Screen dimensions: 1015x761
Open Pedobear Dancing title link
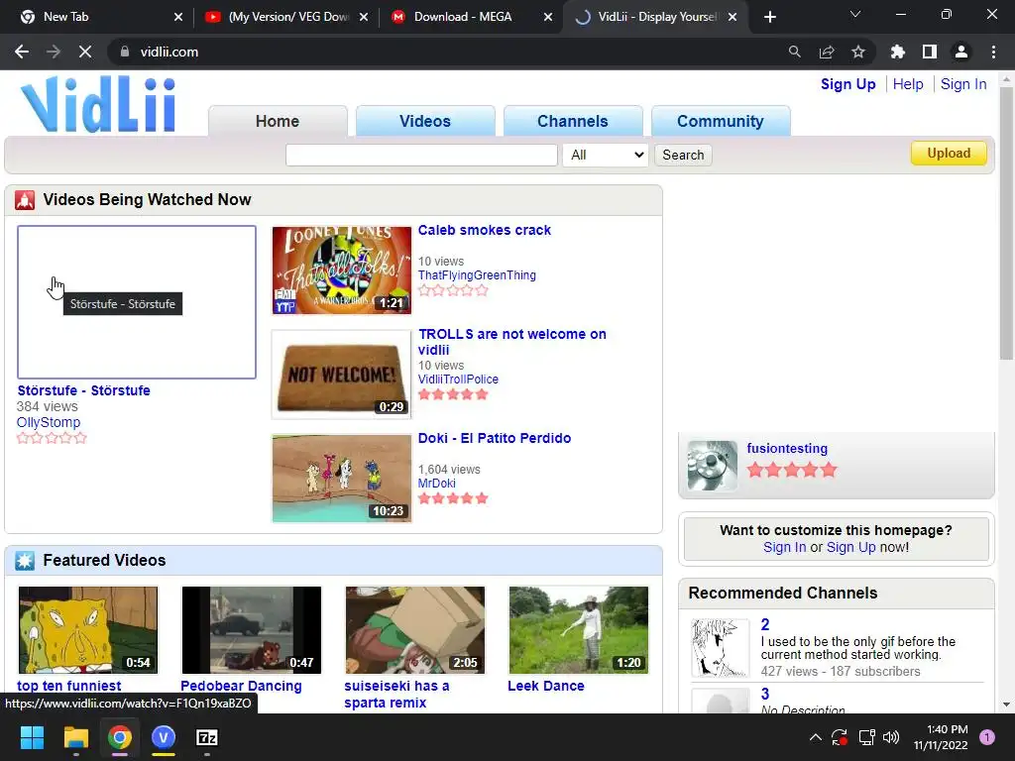pos(241,686)
